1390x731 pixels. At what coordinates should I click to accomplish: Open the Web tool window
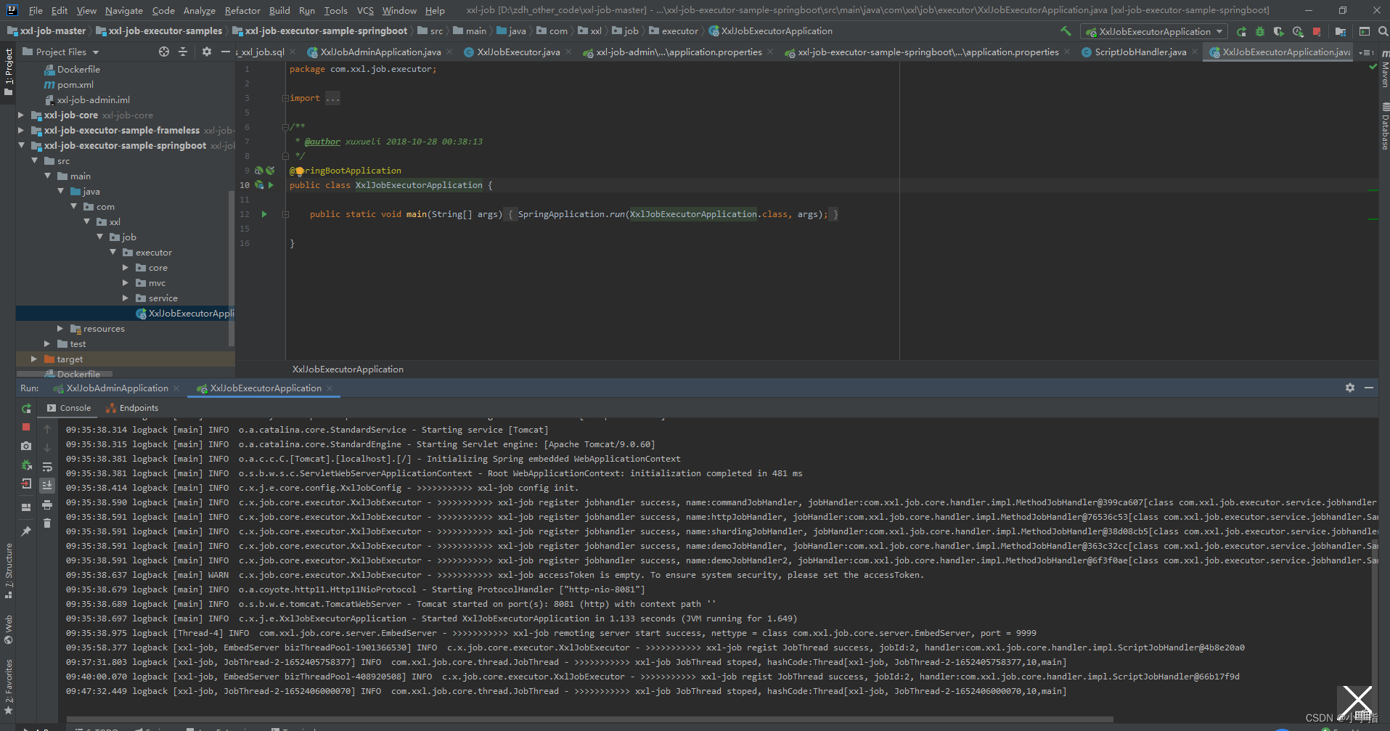coord(8,629)
